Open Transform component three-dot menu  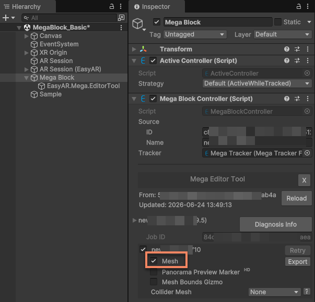click(308, 49)
